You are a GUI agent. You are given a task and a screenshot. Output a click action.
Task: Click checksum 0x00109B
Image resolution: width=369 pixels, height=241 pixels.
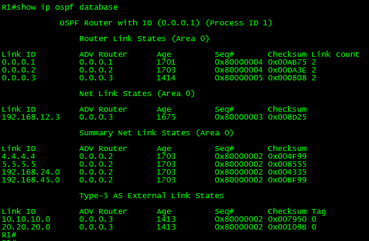pos(287,227)
